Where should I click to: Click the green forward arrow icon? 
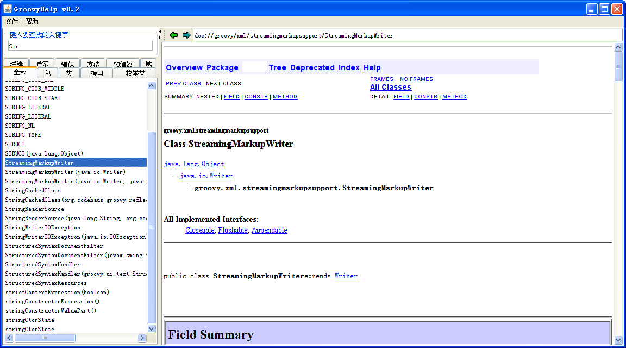(x=186, y=35)
